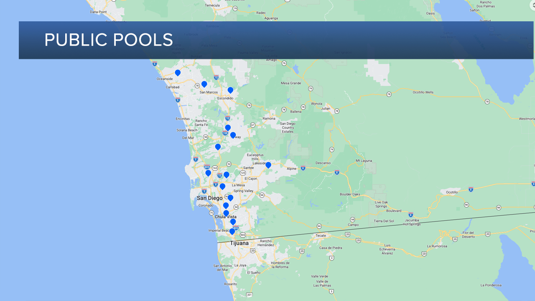This screenshot has width=535, height=301.
Task: Open the pin right of the I-15 shield near Route 52
Action: [x=227, y=175]
